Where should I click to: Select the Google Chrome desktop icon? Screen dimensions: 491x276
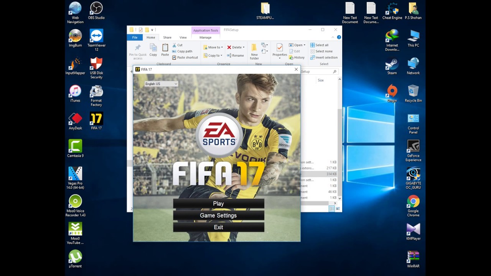[x=413, y=206]
